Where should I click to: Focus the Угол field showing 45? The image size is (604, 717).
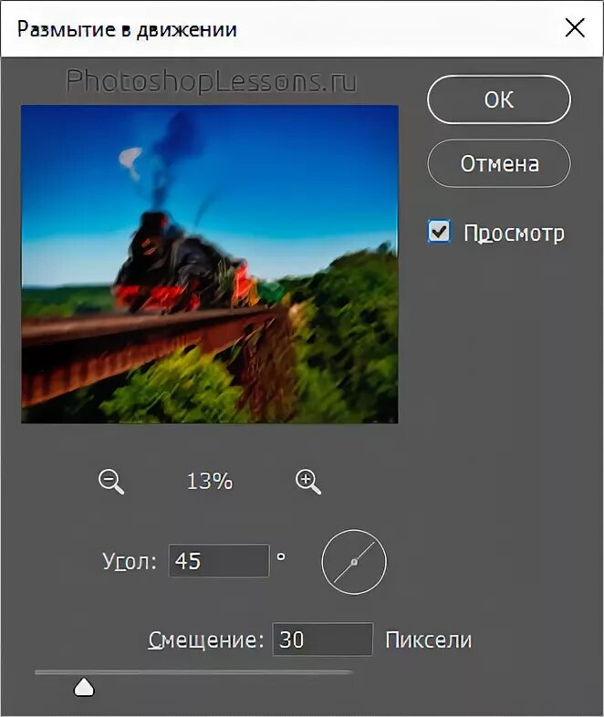tap(219, 561)
